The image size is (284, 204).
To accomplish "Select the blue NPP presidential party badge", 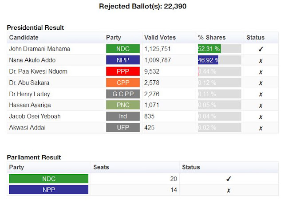I will coord(123,60).
